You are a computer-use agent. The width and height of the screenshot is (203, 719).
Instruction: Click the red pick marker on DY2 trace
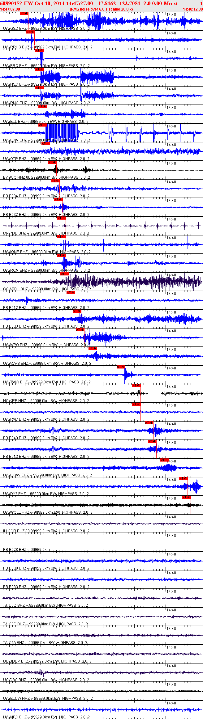coord(184,479)
